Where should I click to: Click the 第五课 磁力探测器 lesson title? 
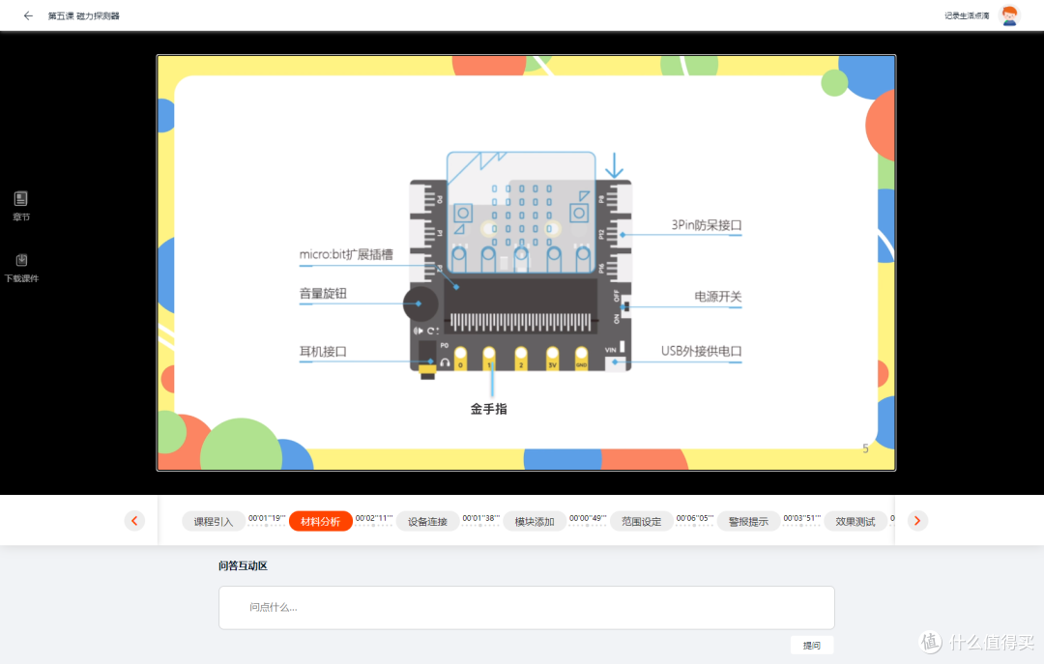(x=84, y=16)
